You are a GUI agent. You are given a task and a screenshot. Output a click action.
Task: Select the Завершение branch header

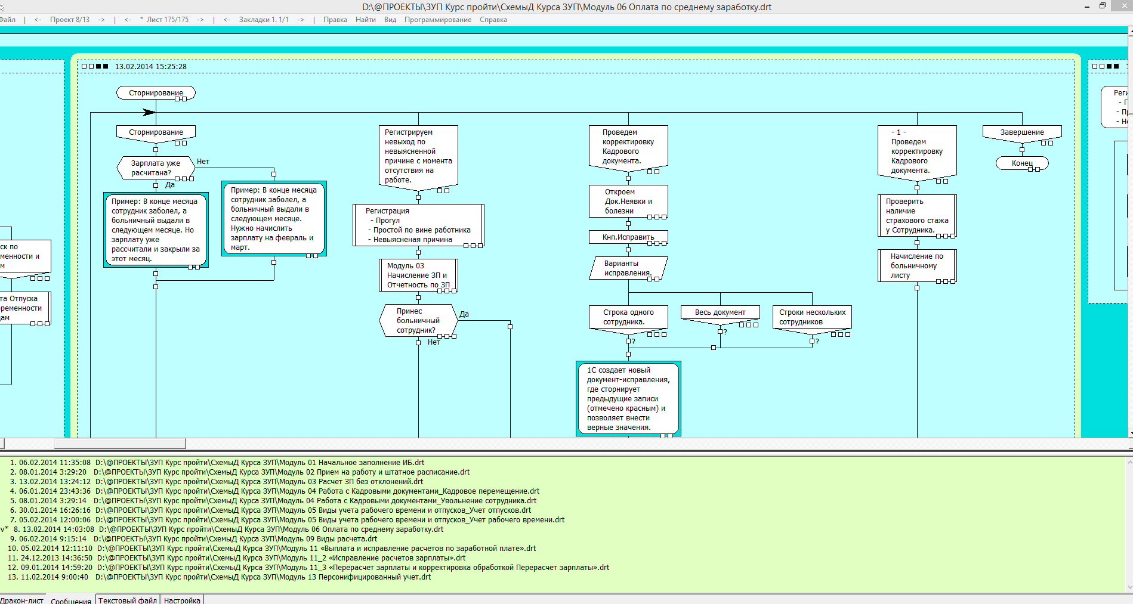pos(1022,134)
